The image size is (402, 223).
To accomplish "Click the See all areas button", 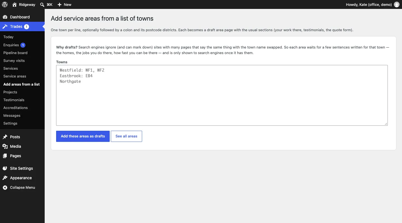I will tap(126, 136).
